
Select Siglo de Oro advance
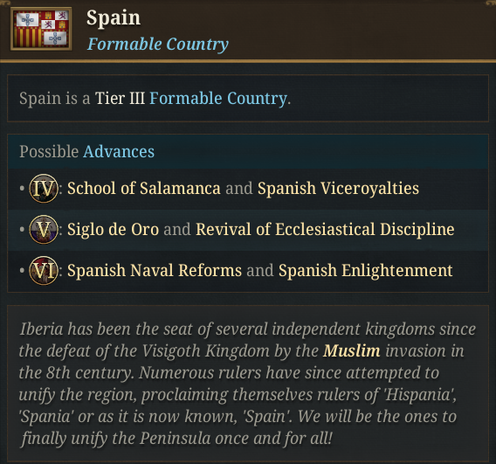pos(113,230)
